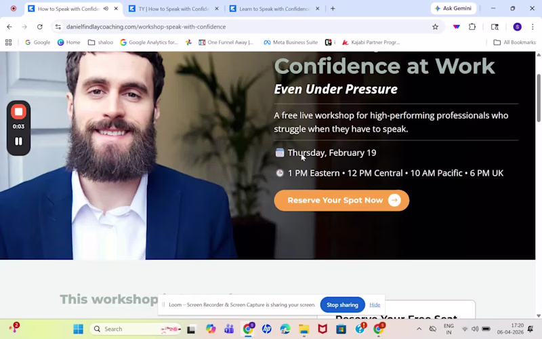Close the Learn to Speak with Confidence tab
This screenshot has width=542, height=339.
317,9
